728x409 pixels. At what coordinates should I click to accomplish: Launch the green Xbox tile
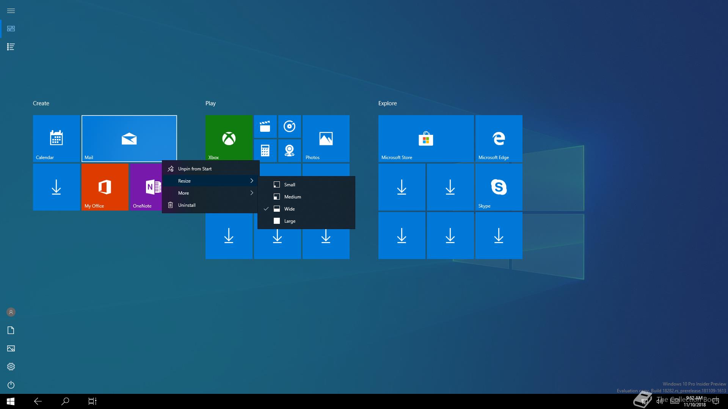229,138
